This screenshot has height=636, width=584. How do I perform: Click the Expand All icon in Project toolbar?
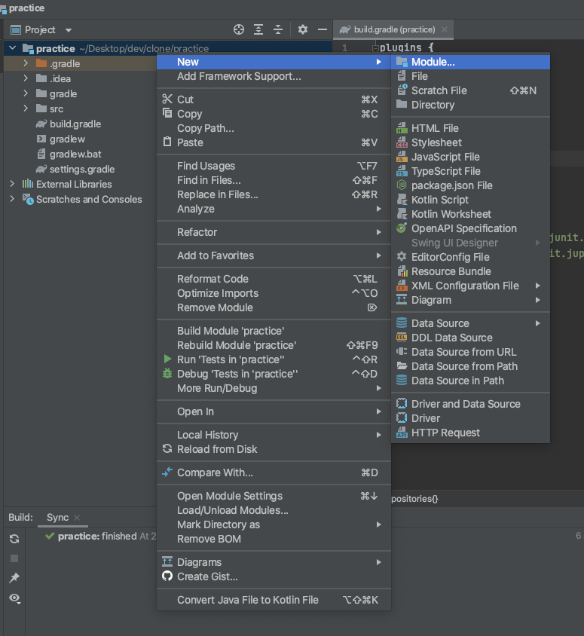[258, 29]
